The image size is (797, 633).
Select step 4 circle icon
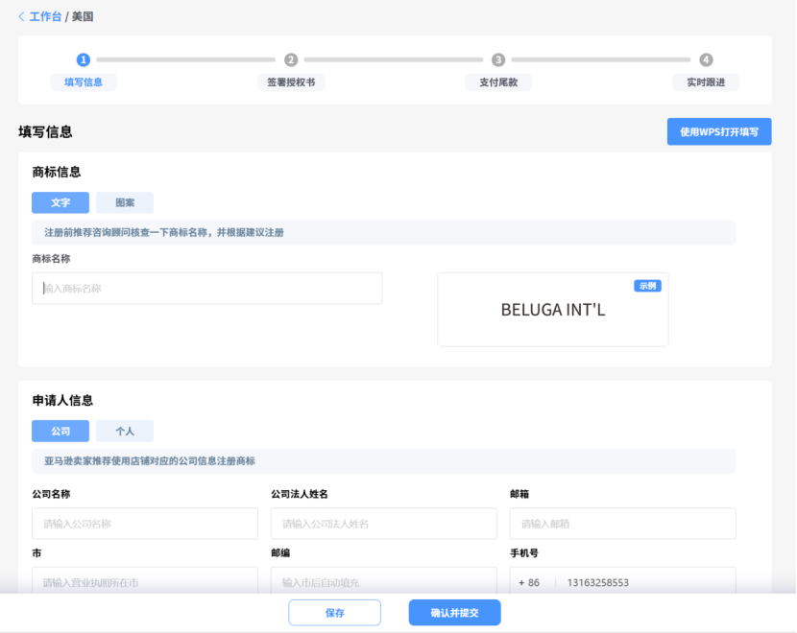tap(706, 59)
